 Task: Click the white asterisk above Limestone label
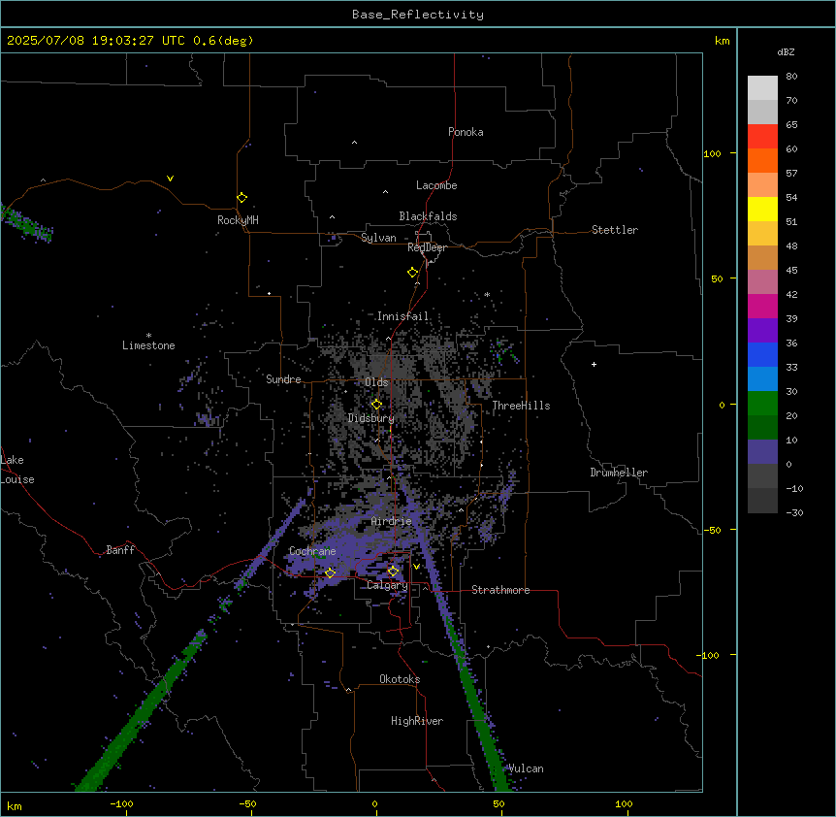[148, 336]
